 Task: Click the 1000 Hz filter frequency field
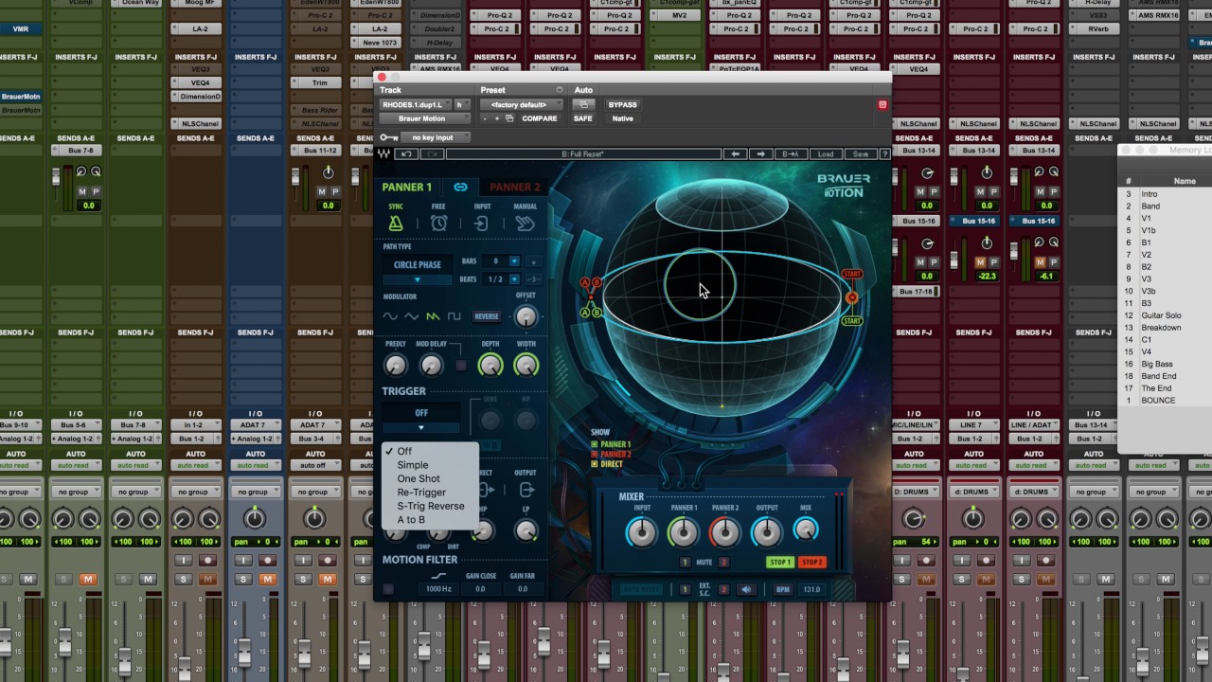click(438, 589)
